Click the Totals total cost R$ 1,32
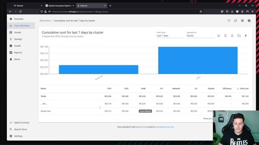The width and height of the screenshot is (259, 145). click(245, 96)
